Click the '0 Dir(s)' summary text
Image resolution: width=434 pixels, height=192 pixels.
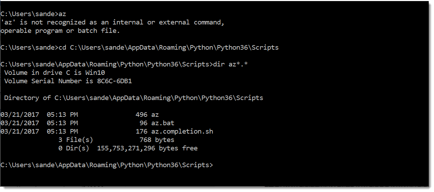(74, 148)
